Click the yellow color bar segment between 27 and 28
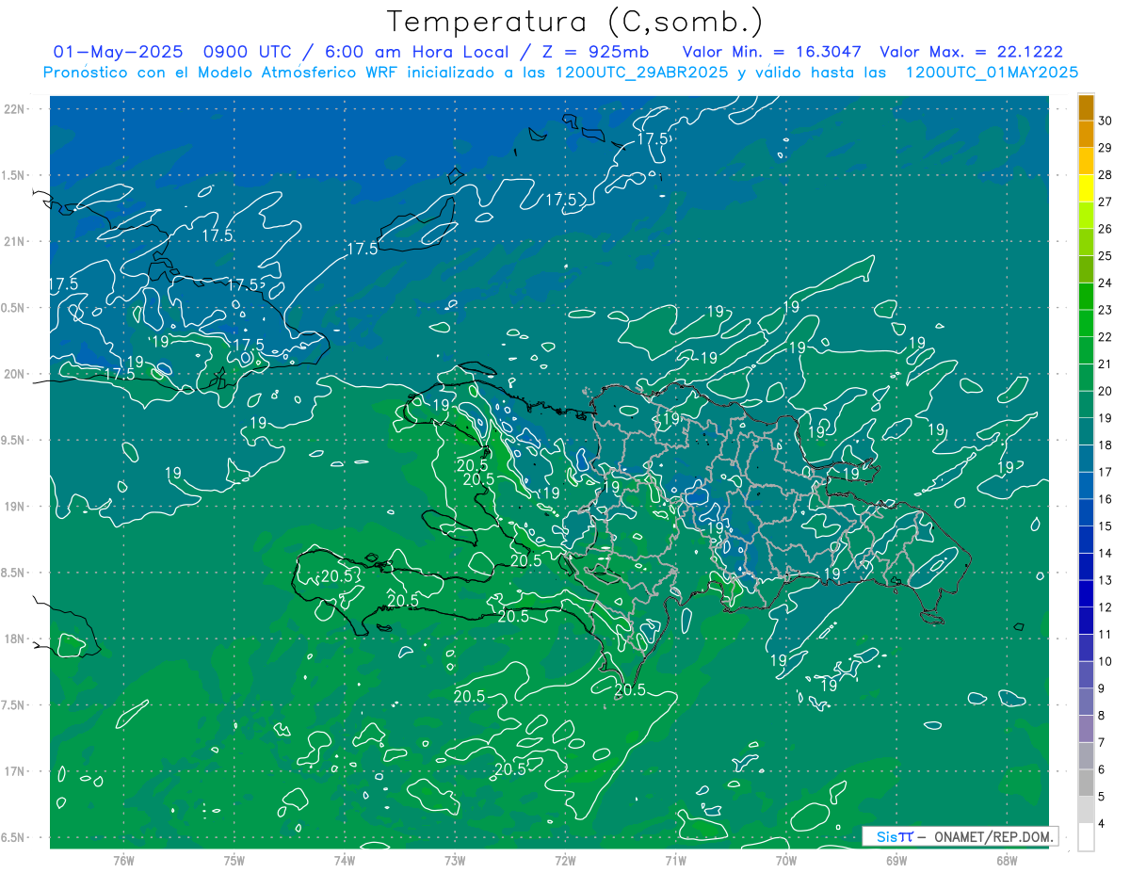1130x873 pixels. 1086,188
